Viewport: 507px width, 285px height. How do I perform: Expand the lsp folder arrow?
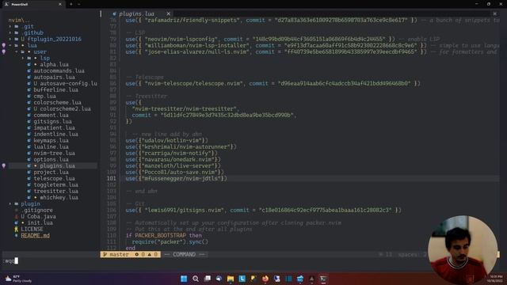pyautogui.click(x=23, y=58)
